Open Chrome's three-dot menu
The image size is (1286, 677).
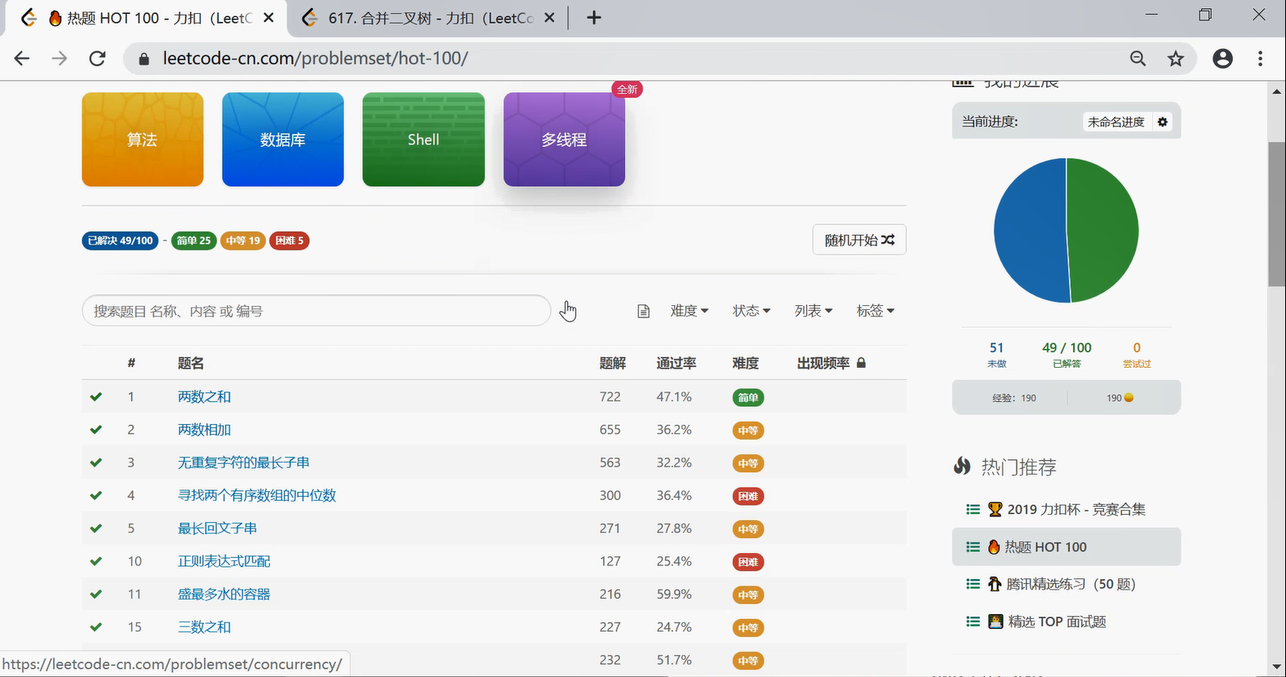click(x=1260, y=59)
